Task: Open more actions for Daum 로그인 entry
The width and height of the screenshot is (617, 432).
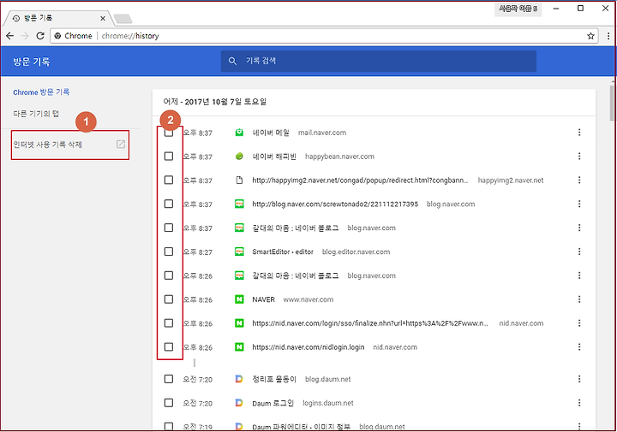Action: click(579, 403)
